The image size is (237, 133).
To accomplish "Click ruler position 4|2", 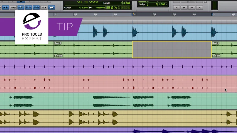I will (234, 14).
